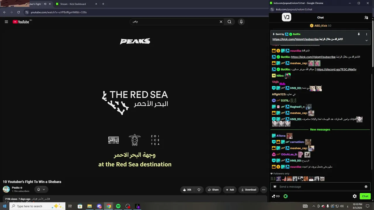This screenshot has height=210, width=374.
Task: Expand the Peaks channel notification bell dropdown
Action: 41,190
